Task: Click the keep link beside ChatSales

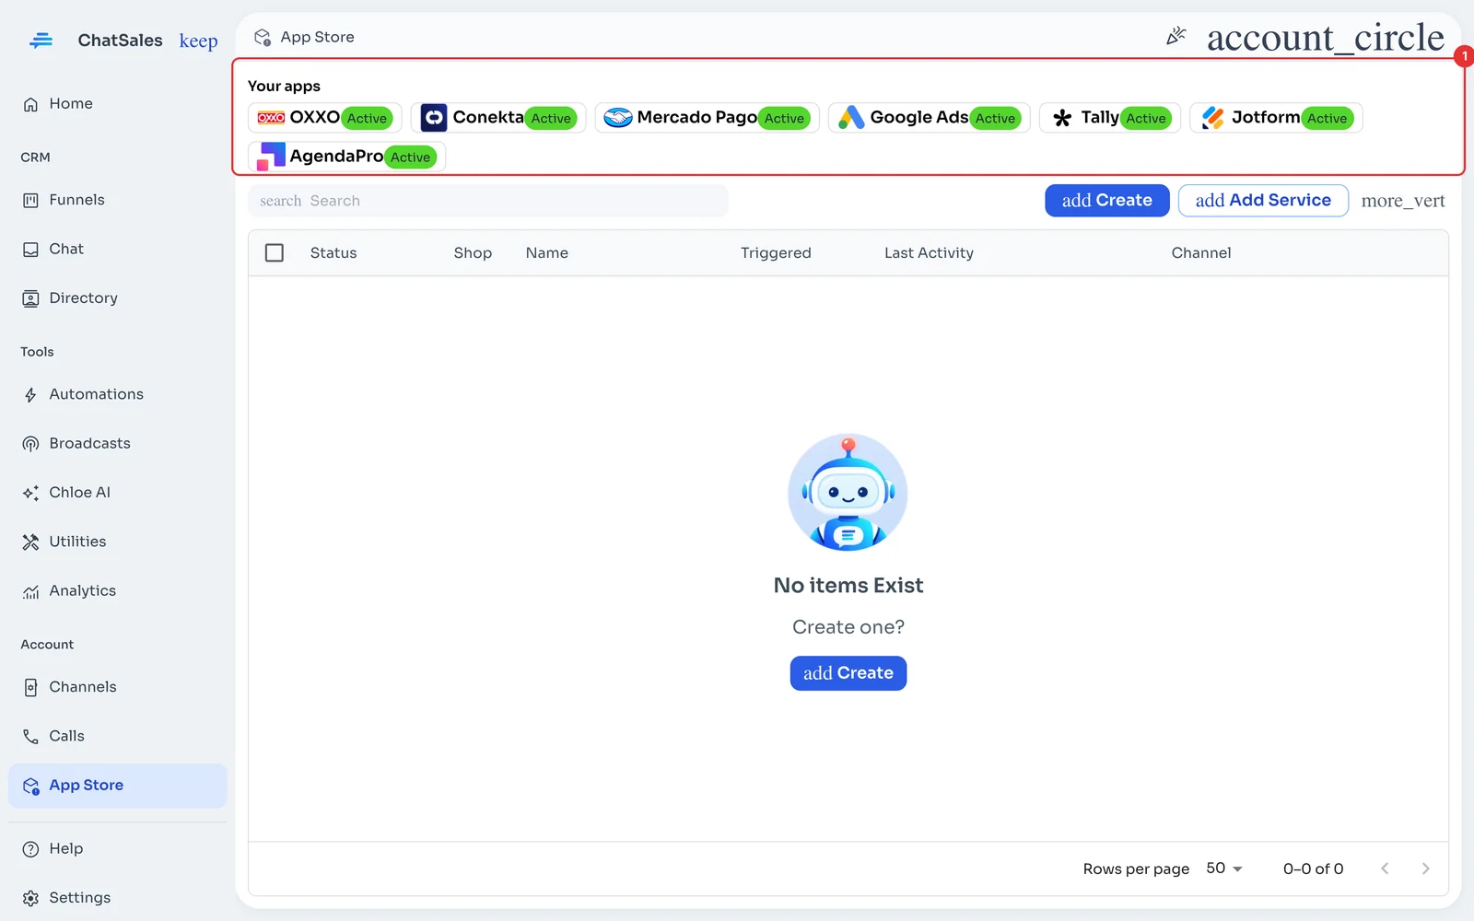Action: click(x=198, y=41)
